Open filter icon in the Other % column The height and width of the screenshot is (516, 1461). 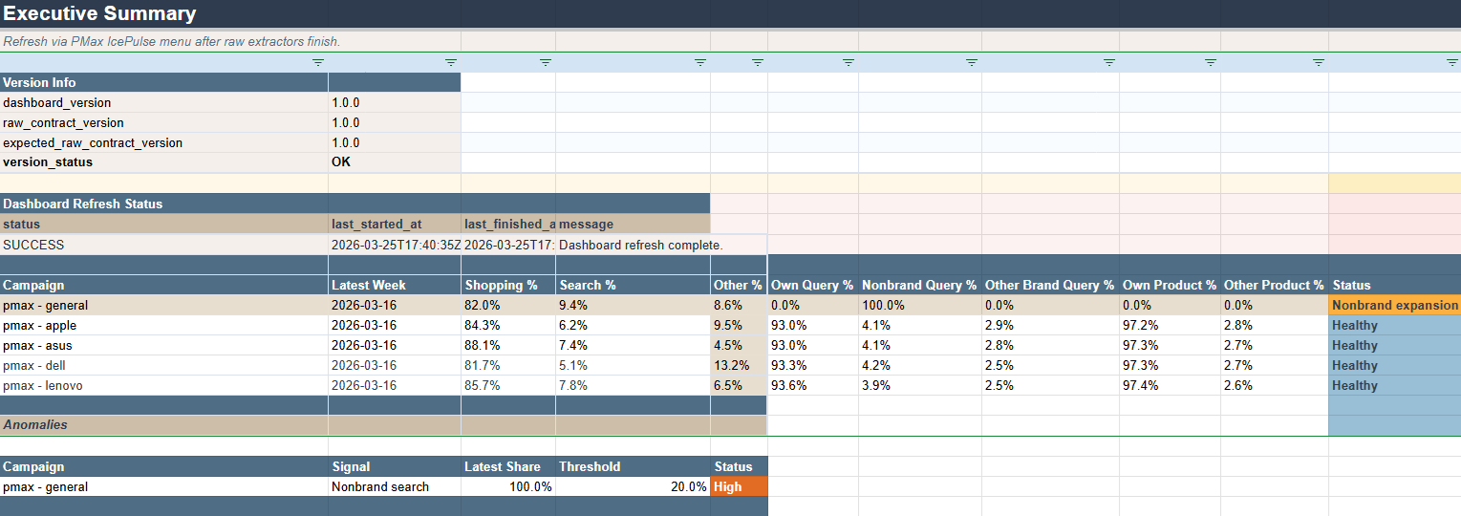pyautogui.click(x=758, y=62)
